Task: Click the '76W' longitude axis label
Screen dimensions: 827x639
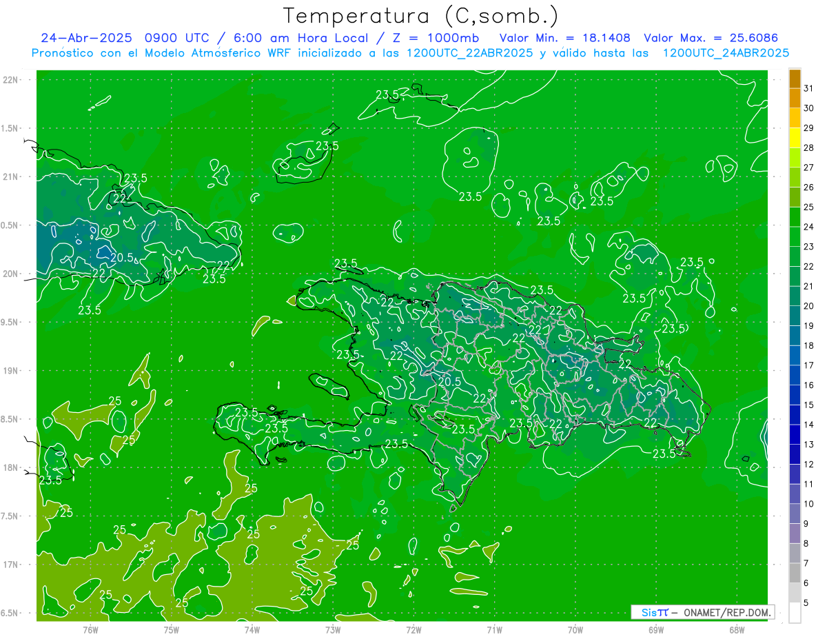Action: click(x=90, y=630)
